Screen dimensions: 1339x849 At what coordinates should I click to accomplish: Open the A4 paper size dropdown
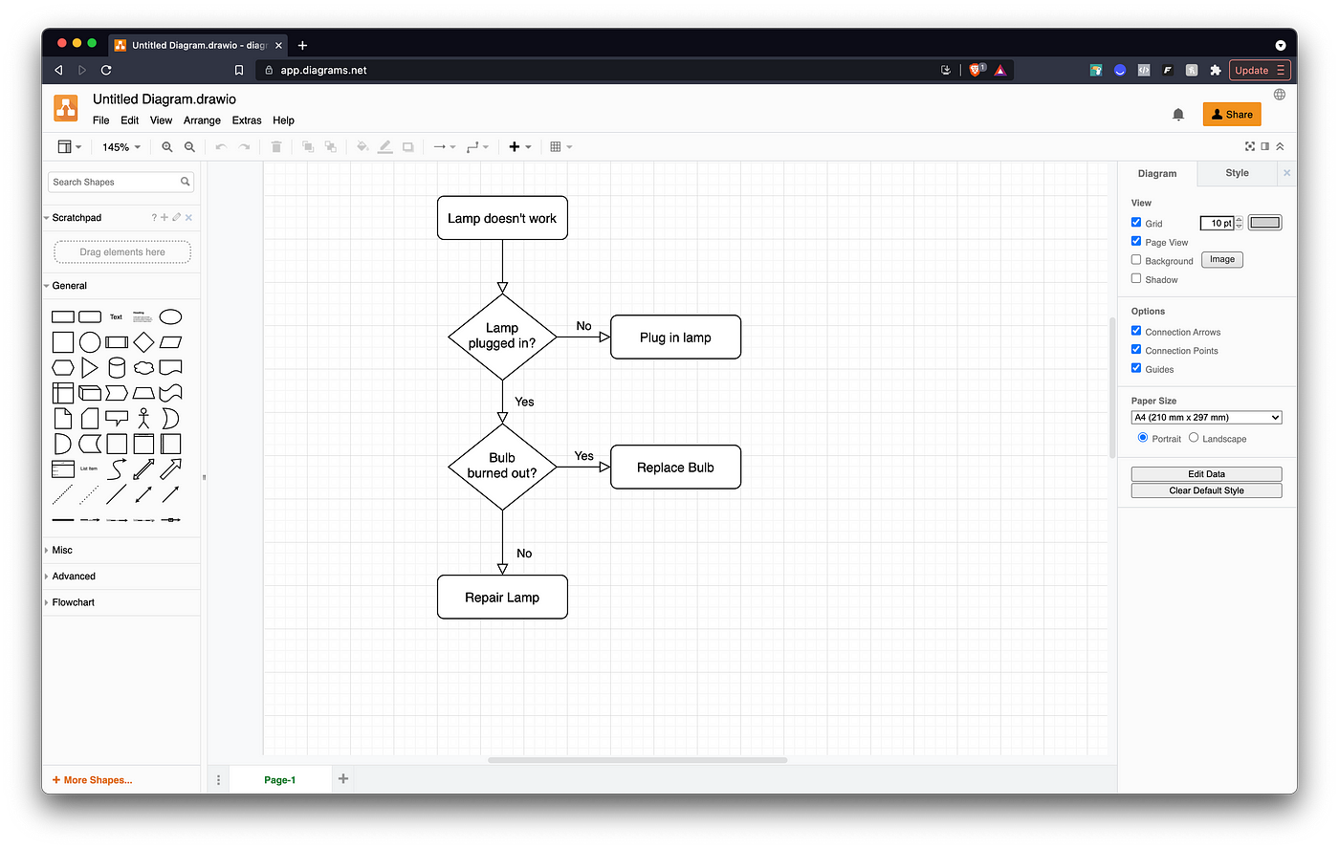coord(1206,418)
